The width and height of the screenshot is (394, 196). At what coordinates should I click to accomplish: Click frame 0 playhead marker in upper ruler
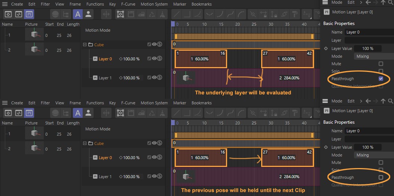[x=173, y=24]
